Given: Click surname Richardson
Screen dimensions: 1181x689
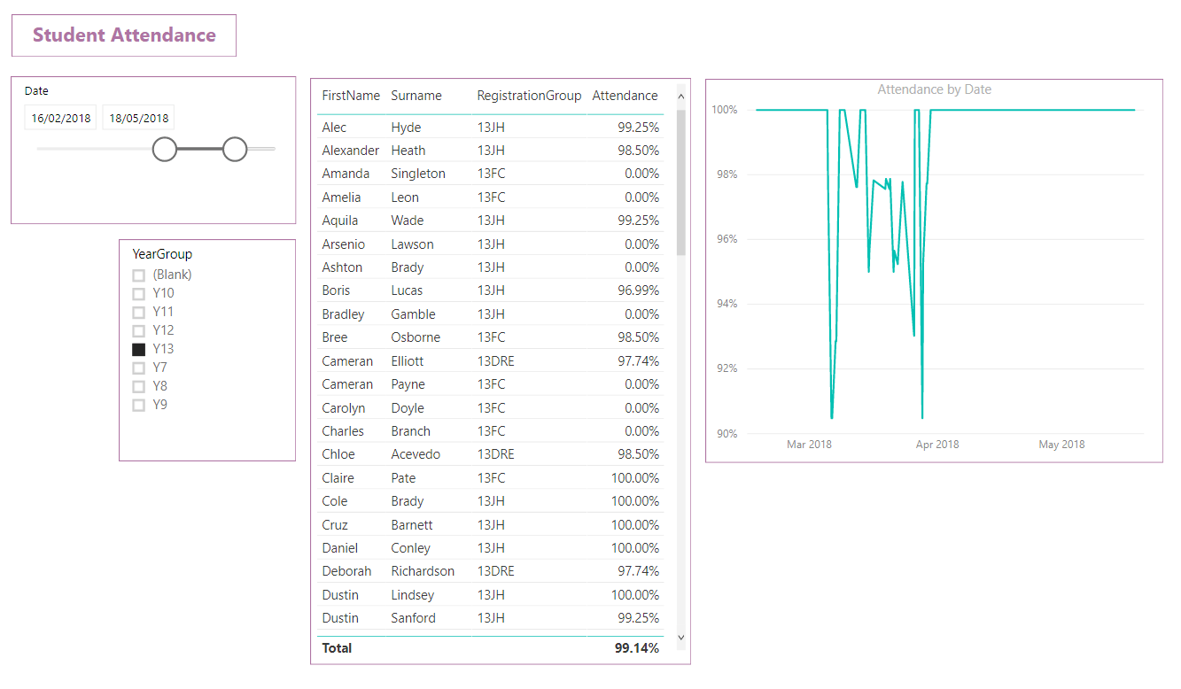Looking at the screenshot, I should click(423, 571).
